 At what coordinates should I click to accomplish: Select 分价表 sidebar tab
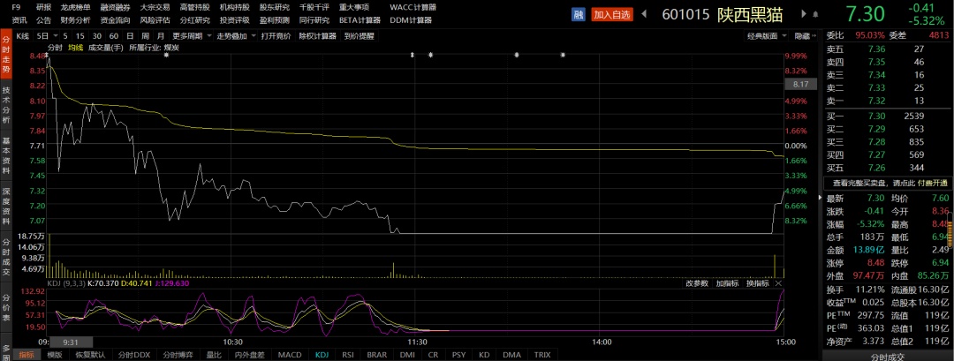pyautogui.click(x=5, y=307)
